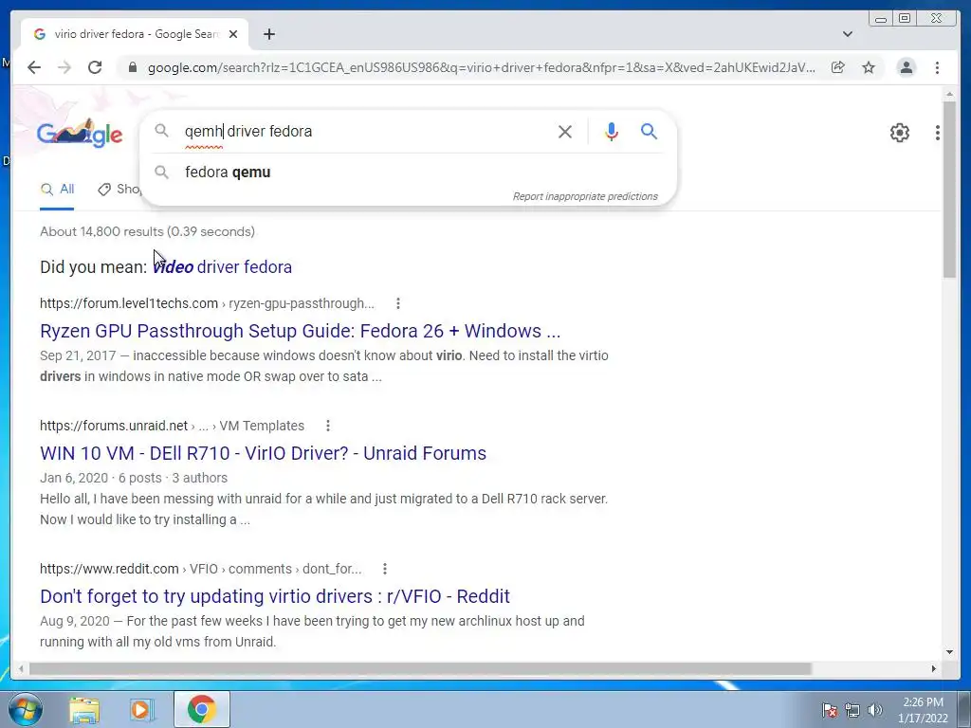
Task: Click the forums.unraid.net URL text
Action: point(114,426)
